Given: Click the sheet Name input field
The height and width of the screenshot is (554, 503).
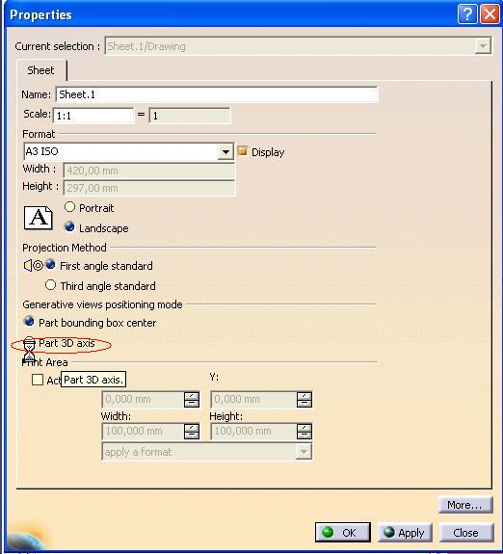Looking at the screenshot, I should coord(217,94).
